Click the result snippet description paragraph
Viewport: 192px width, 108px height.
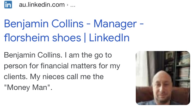(x=62, y=72)
